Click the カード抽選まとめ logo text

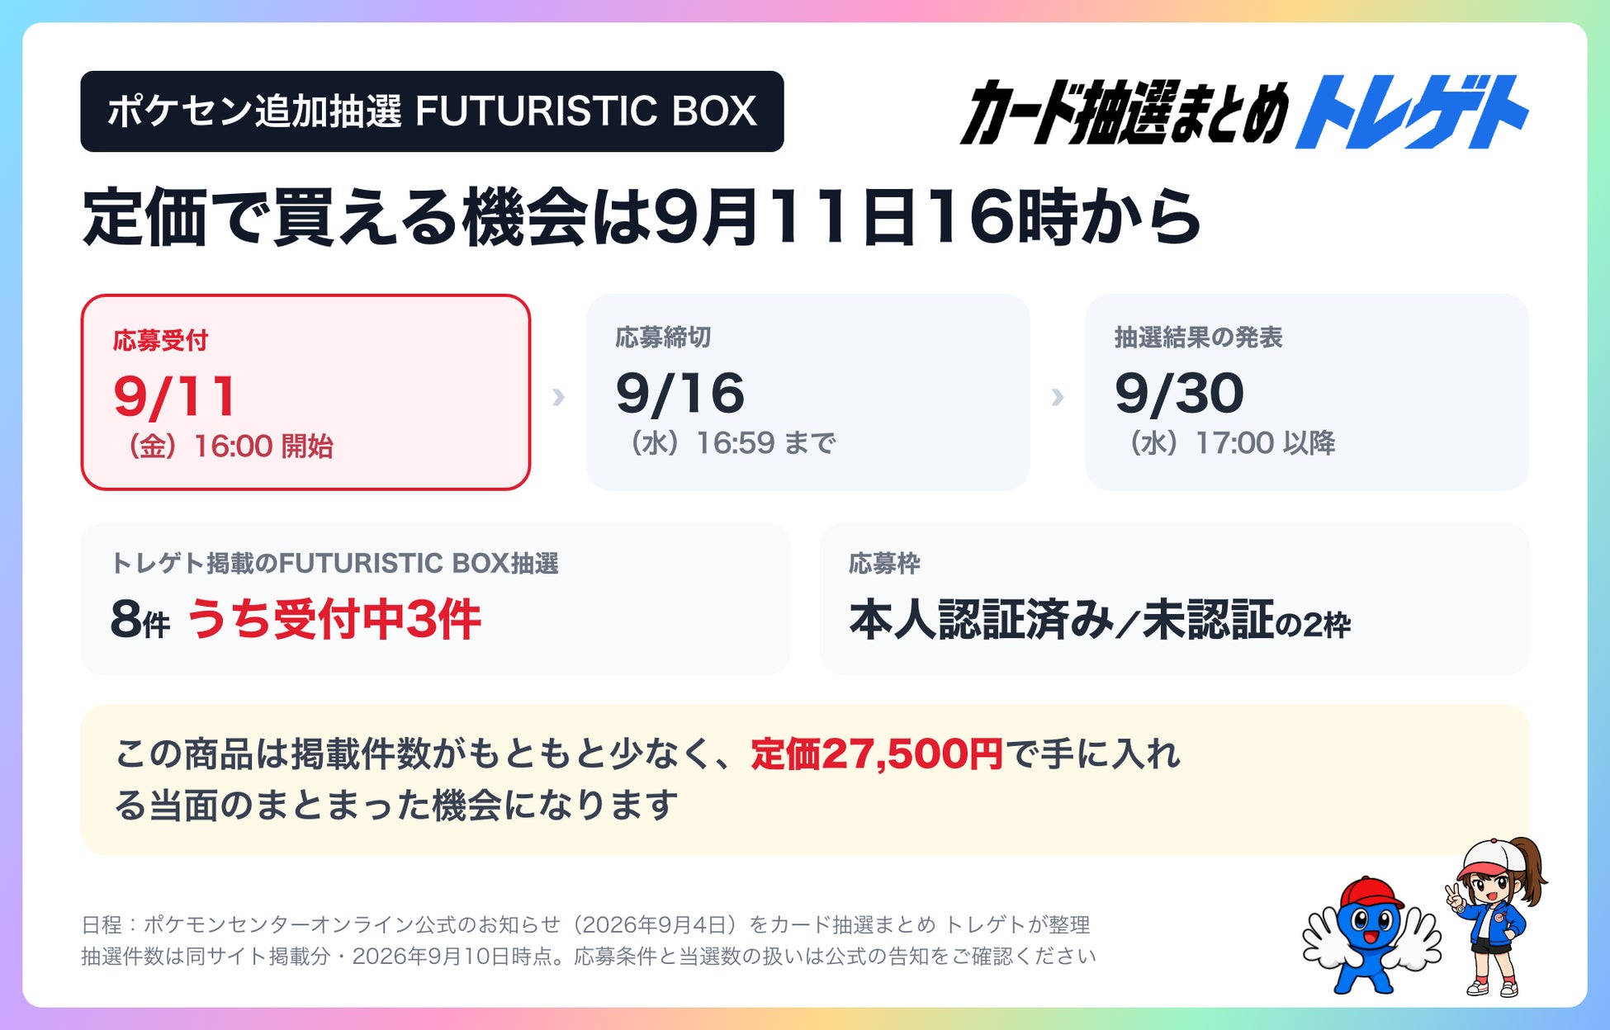point(1124,112)
